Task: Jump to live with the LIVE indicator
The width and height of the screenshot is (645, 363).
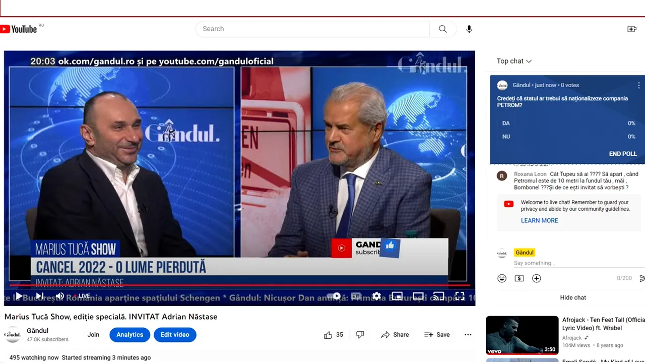Action: pos(84,296)
